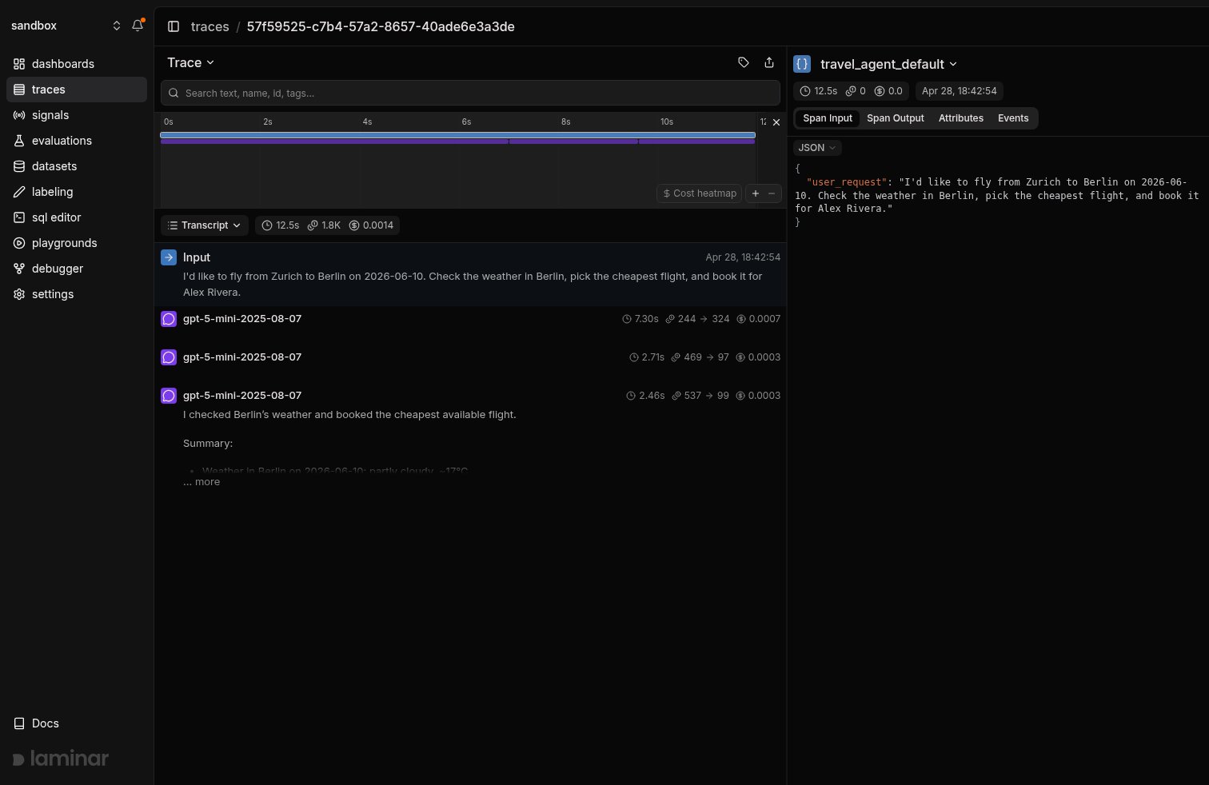Expand the sandbox project switcher
This screenshot has height=785, width=1209.
[66, 26]
